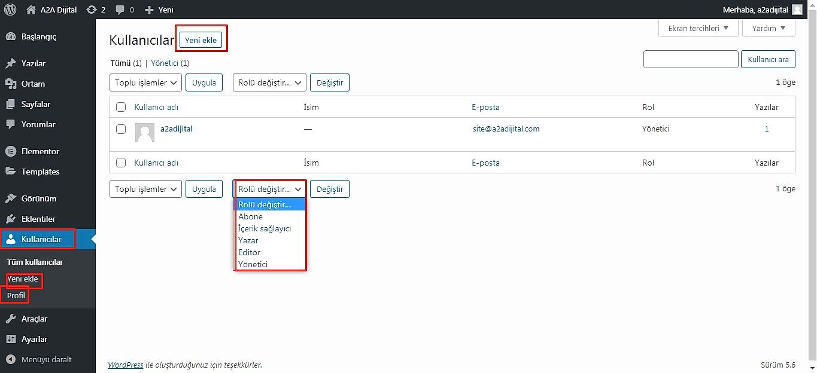Open the Sayfalar pages icon
Image resolution: width=817 pixels, height=373 pixels.
pos(10,104)
